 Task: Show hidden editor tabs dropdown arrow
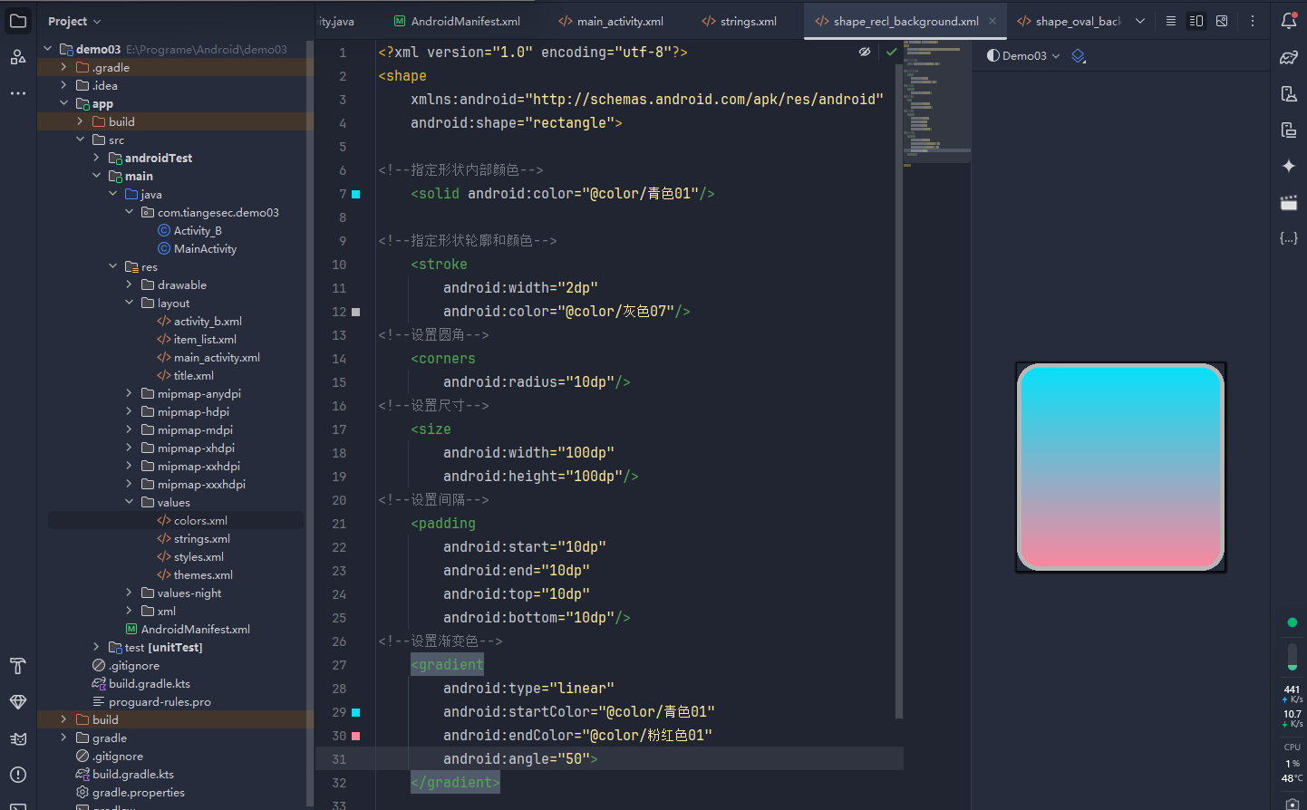tap(1140, 21)
